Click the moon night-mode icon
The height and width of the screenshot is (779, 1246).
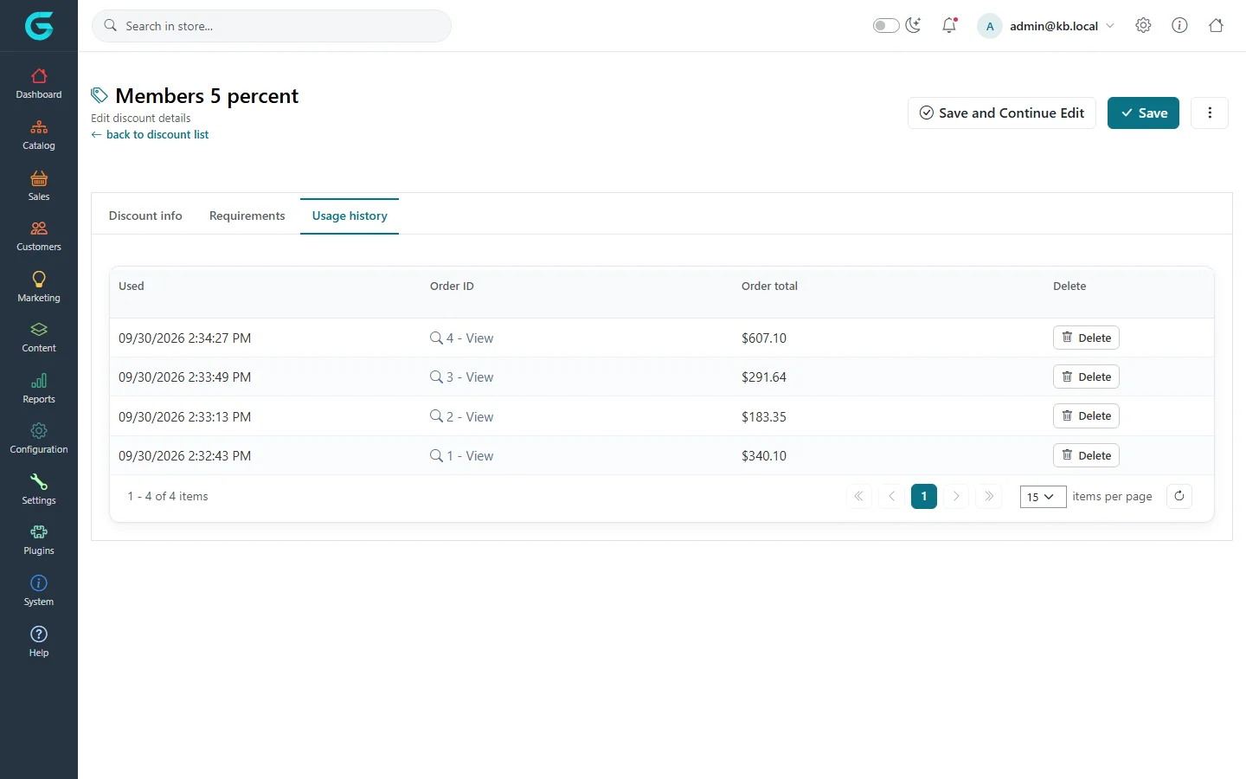[914, 25]
